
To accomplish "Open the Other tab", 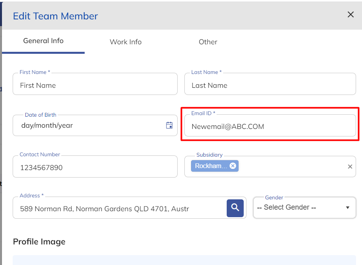I will click(x=208, y=42).
